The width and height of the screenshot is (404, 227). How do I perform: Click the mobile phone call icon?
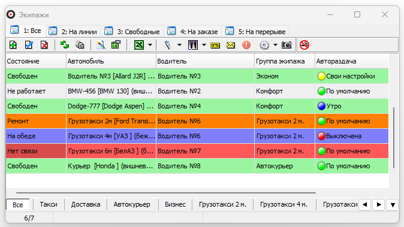pos(168,45)
